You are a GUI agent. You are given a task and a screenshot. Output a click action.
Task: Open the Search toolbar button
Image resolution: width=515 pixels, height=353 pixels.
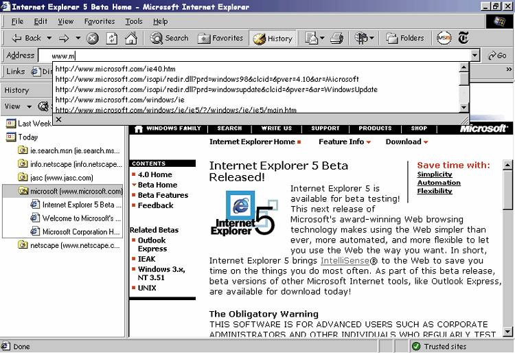click(170, 38)
